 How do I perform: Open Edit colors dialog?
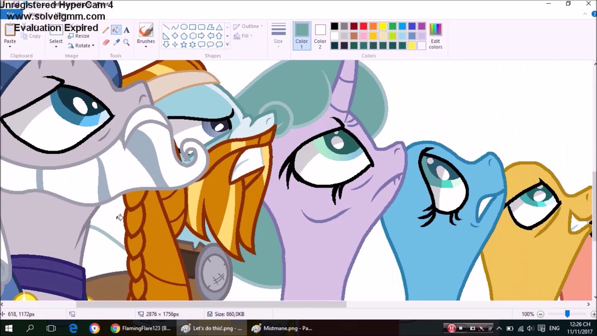(x=436, y=35)
